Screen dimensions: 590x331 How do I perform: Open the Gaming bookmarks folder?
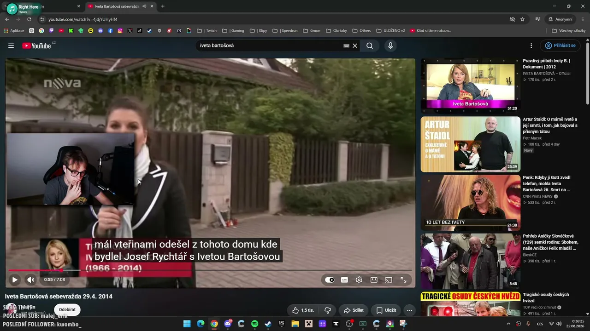(x=233, y=31)
